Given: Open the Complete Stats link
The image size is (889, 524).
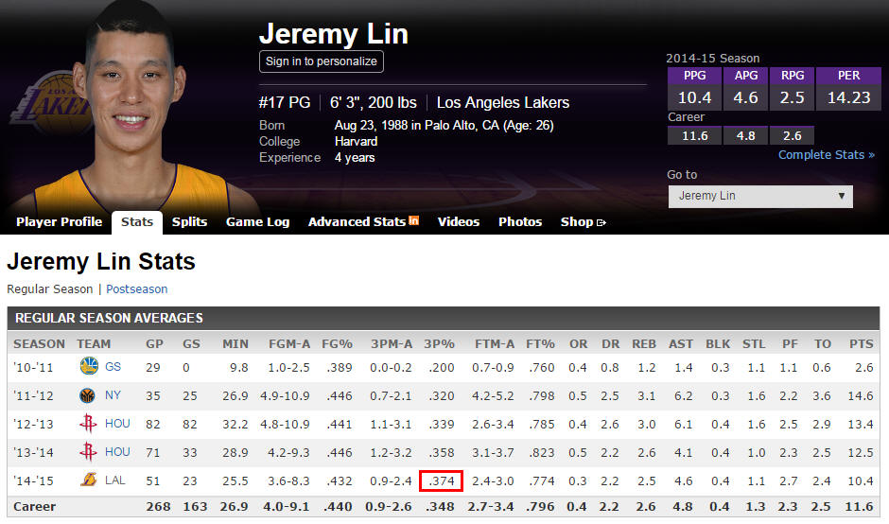Looking at the screenshot, I should click(x=826, y=155).
